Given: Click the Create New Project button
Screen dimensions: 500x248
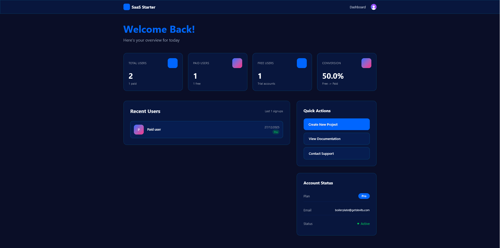Looking at the screenshot, I should 336,124.
